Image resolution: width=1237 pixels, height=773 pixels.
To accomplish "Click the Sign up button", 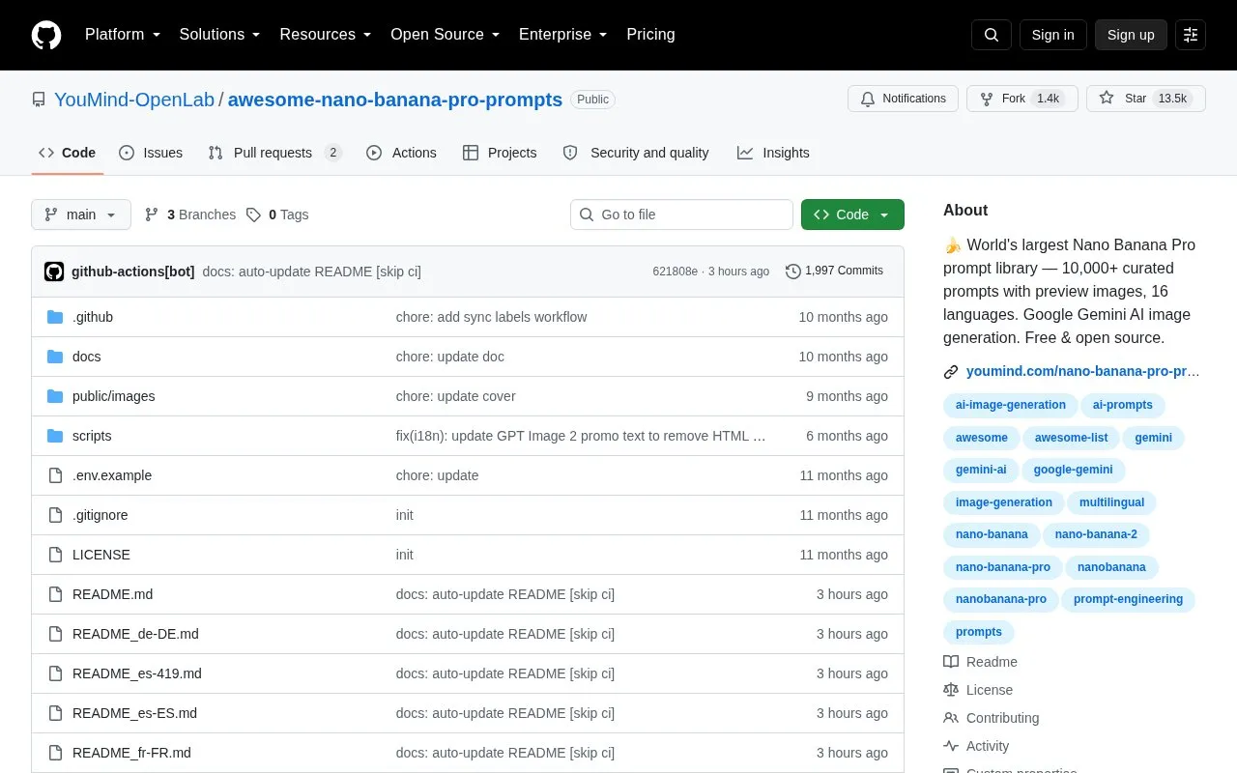I will [1131, 35].
